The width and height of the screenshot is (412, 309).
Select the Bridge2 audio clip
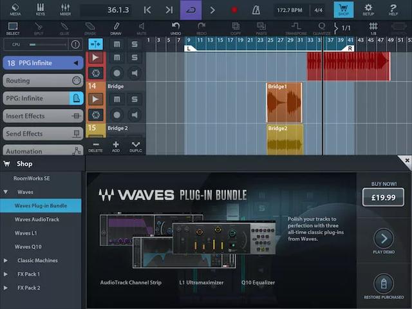click(285, 140)
